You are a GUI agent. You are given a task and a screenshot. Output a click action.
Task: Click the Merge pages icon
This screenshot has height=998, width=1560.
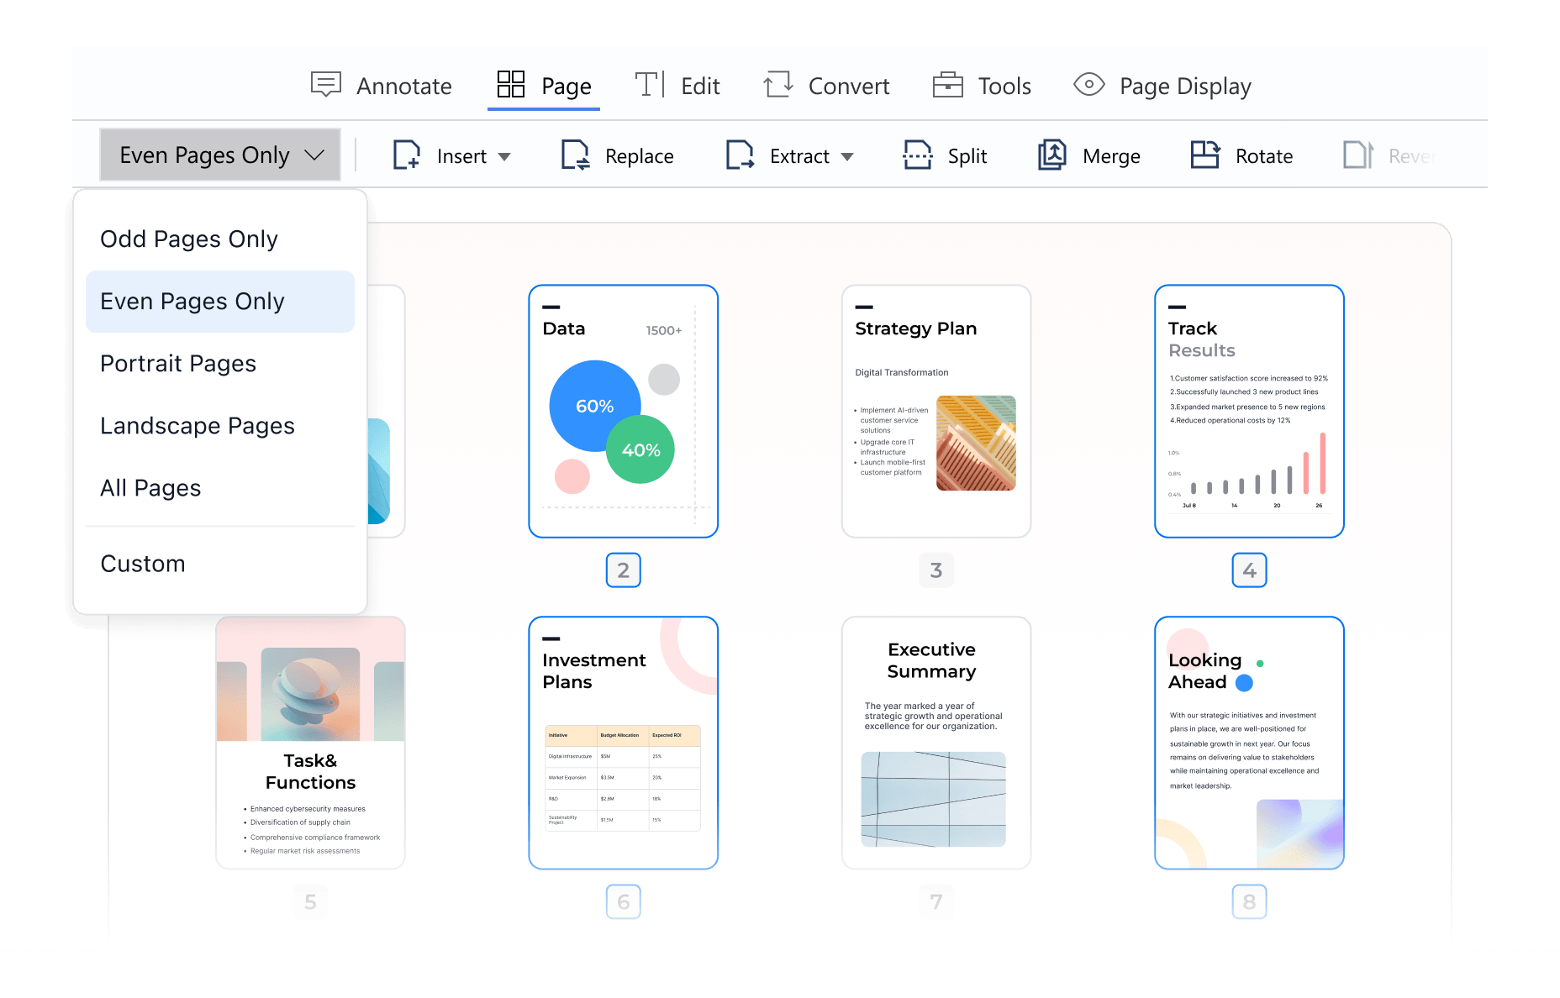(x=1051, y=155)
